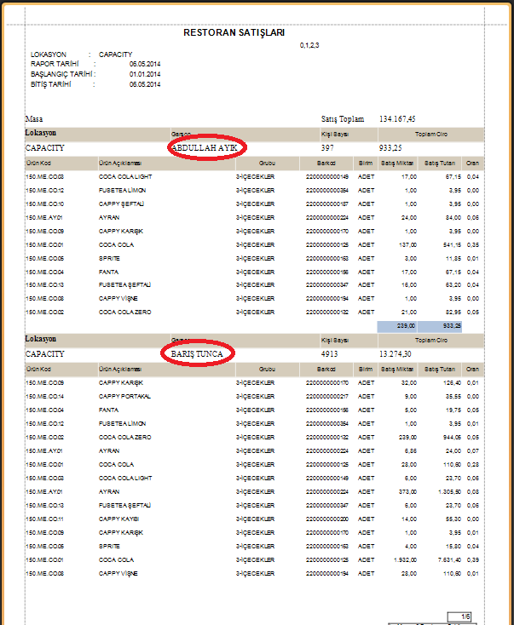Select person count 397
The width and height of the screenshot is (514, 625).
click(x=327, y=148)
